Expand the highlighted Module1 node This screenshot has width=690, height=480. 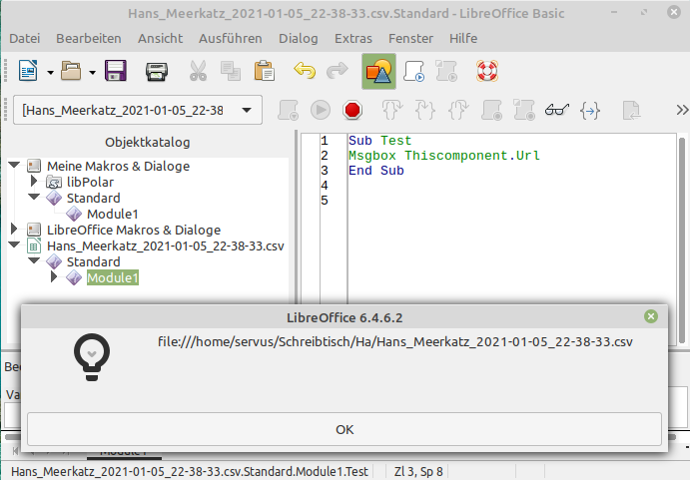[54, 276]
